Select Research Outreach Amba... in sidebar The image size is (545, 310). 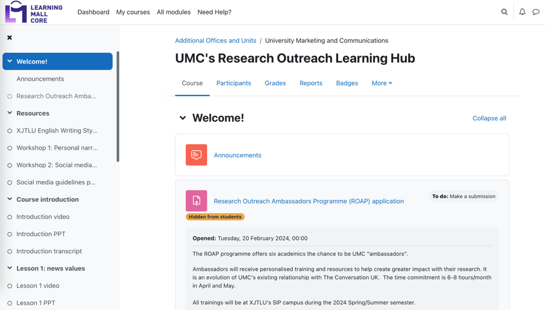tap(56, 96)
